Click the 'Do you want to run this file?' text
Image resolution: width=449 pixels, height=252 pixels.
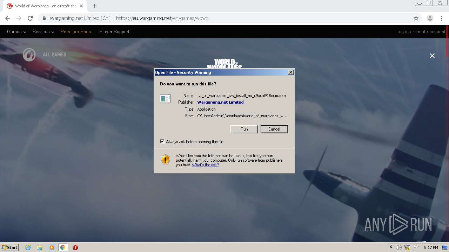point(188,84)
